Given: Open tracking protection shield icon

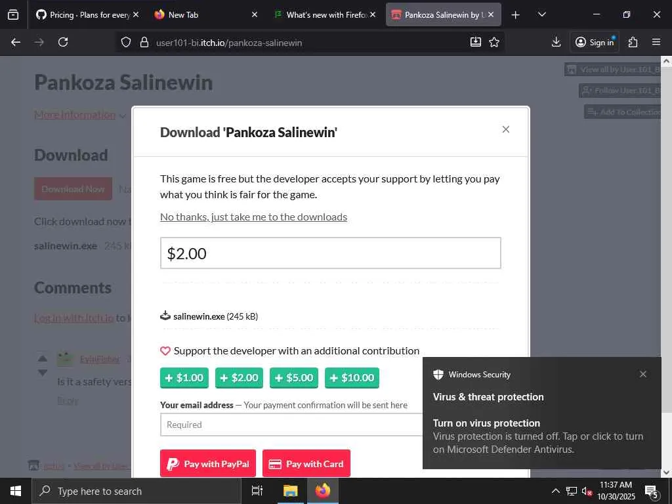Looking at the screenshot, I should click(125, 42).
